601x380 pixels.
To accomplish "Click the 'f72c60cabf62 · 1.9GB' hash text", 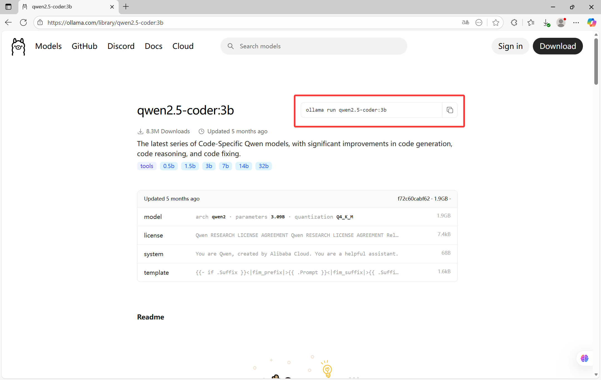I will [x=423, y=199].
